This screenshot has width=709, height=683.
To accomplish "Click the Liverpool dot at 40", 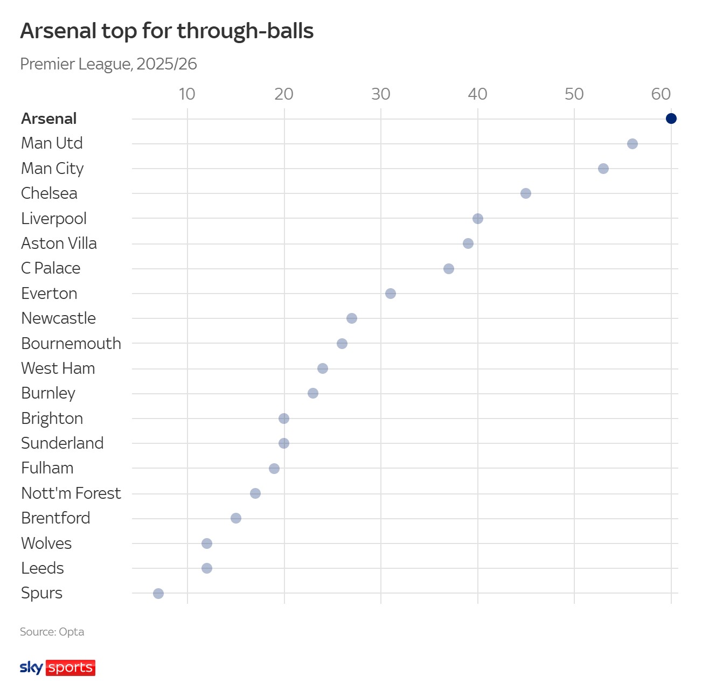I will point(477,219).
